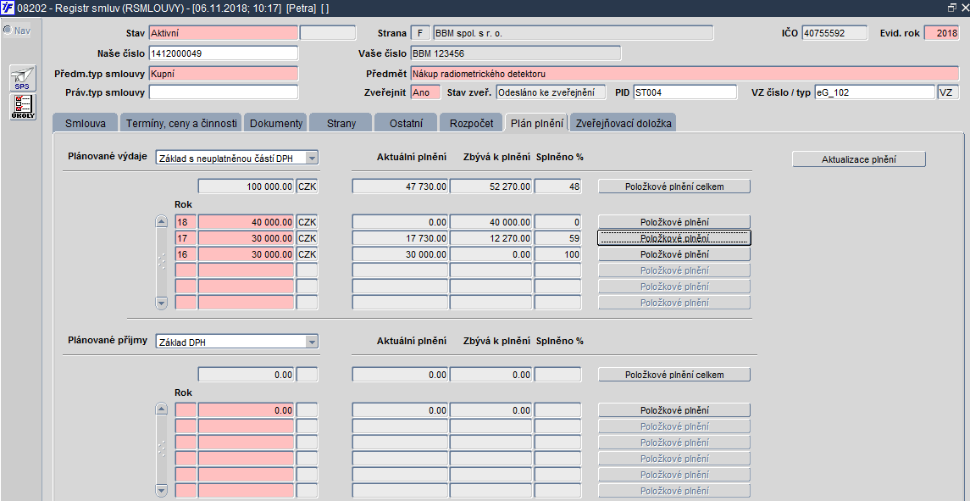
Task: Open the Termíny, ceny a činnosti tab
Action: (181, 124)
